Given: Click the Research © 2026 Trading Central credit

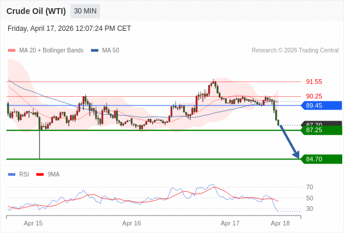Looking at the screenshot, I should point(295,51).
